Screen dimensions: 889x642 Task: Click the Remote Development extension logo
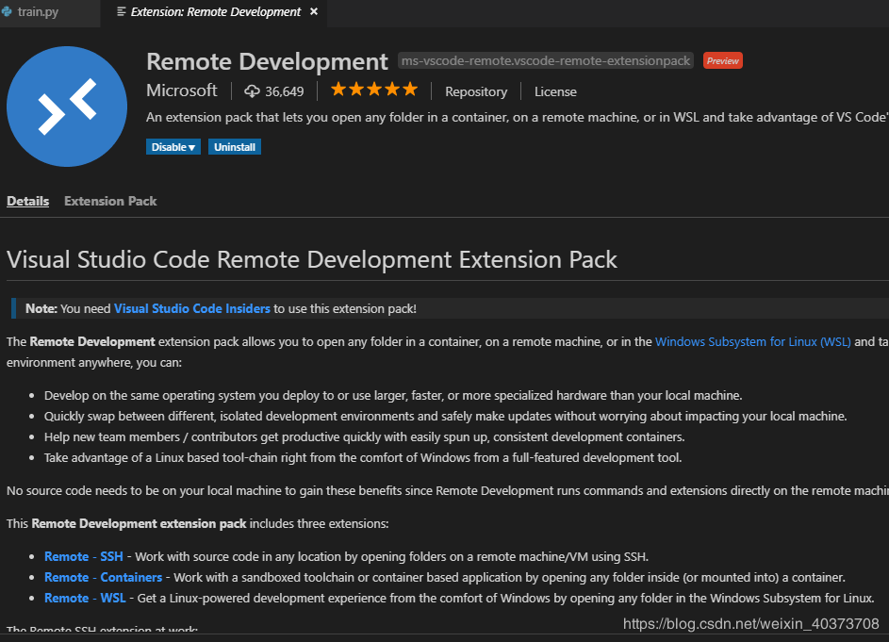click(67, 107)
